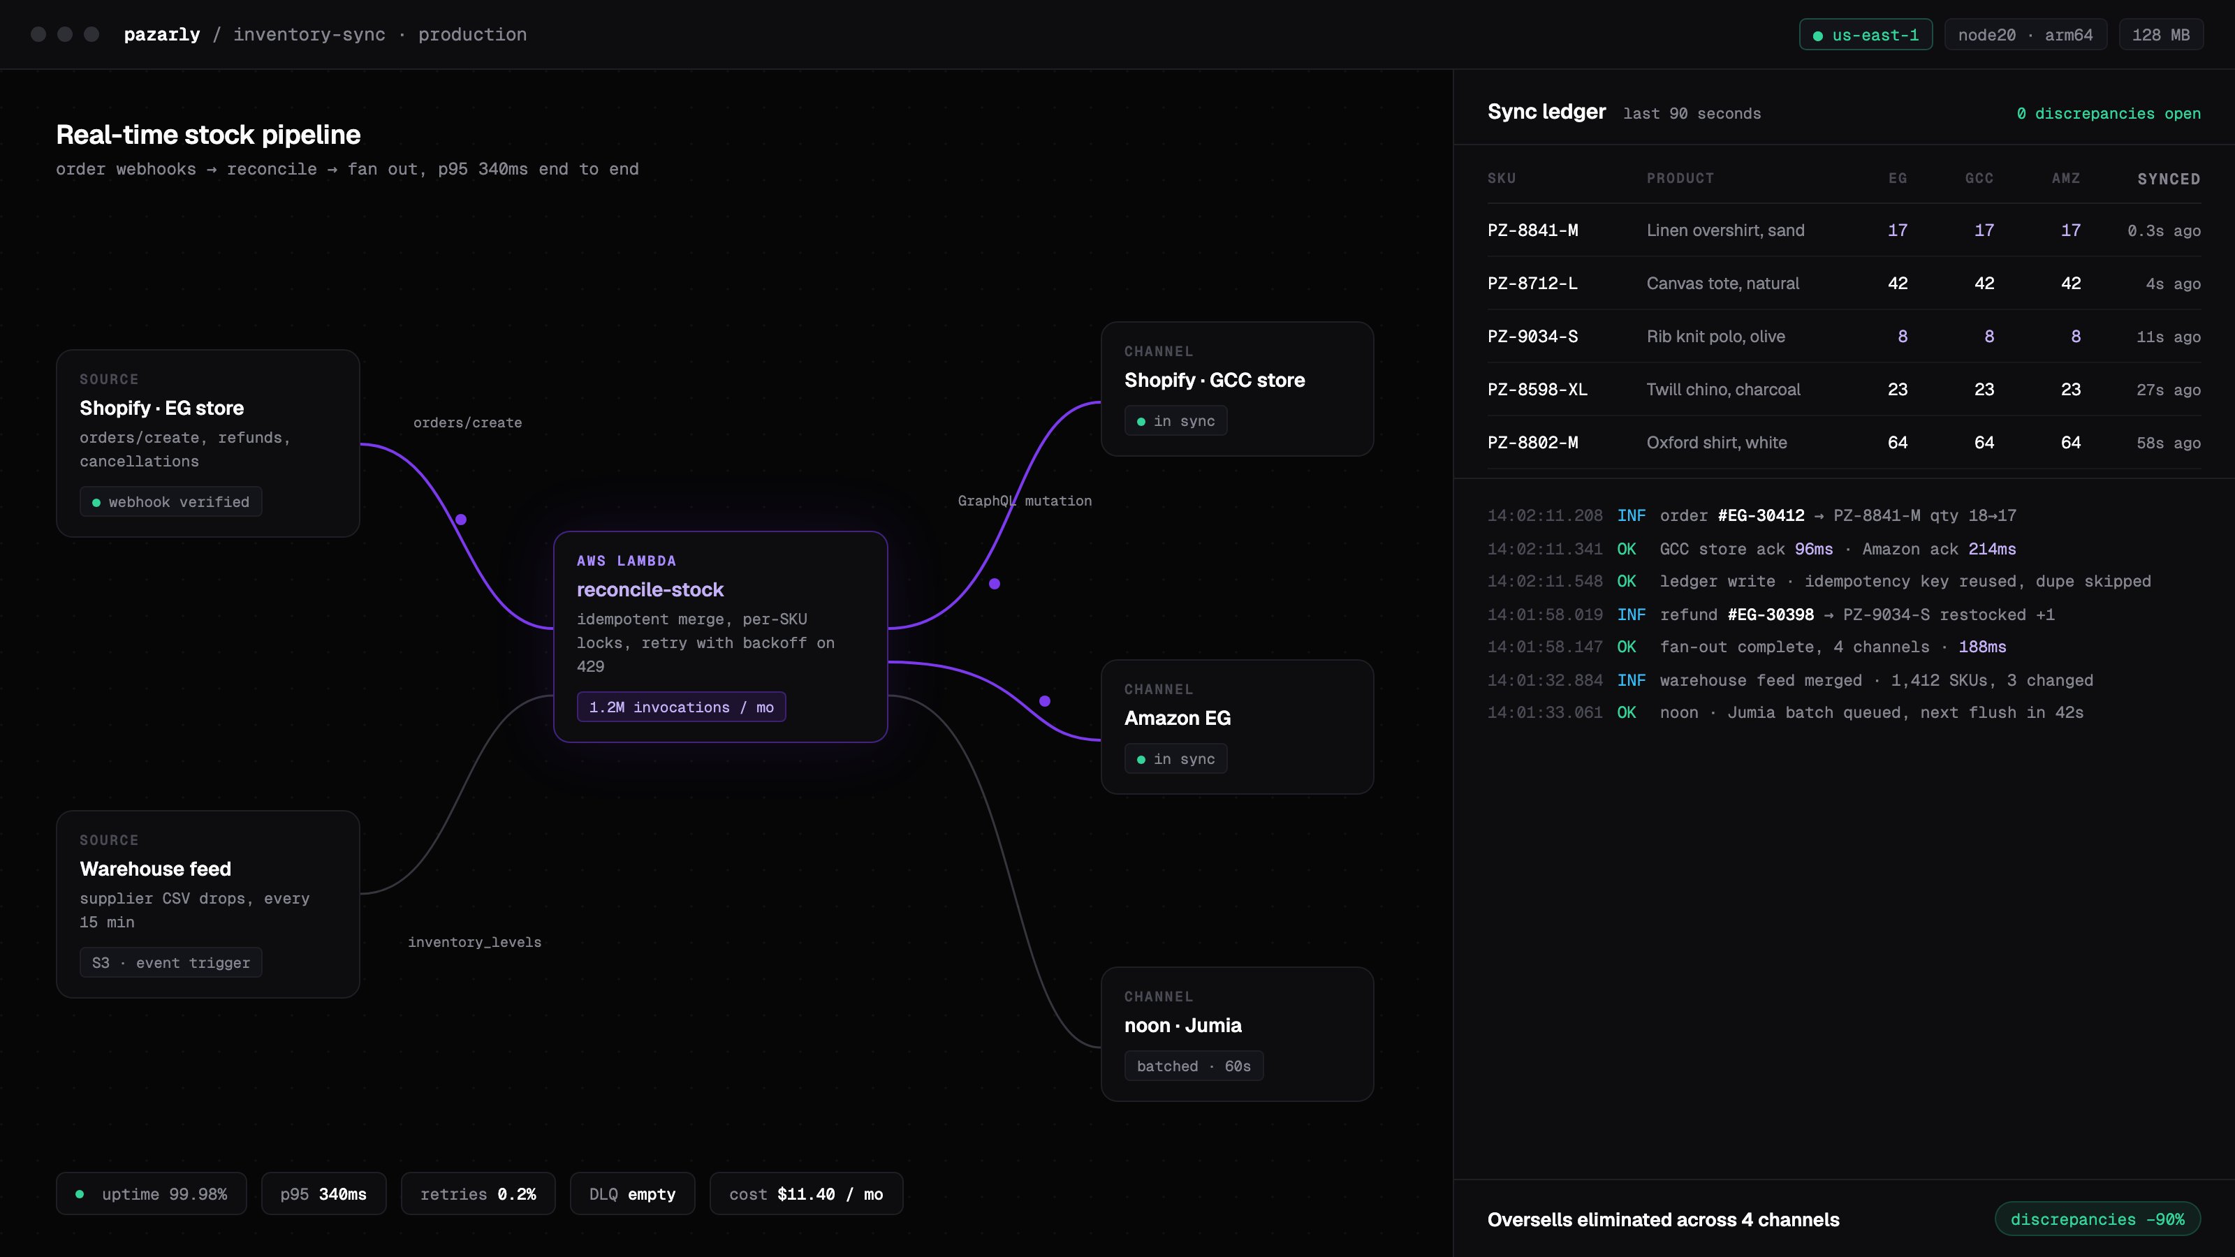The image size is (2235, 1257).
Task: Click product Twill chino, charcoal
Action: (1723, 389)
